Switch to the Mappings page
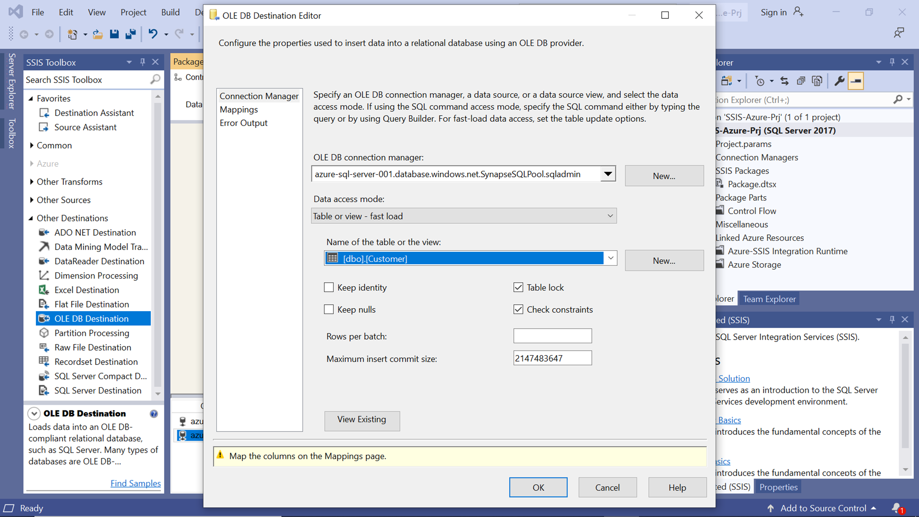The image size is (919, 517). [x=239, y=109]
